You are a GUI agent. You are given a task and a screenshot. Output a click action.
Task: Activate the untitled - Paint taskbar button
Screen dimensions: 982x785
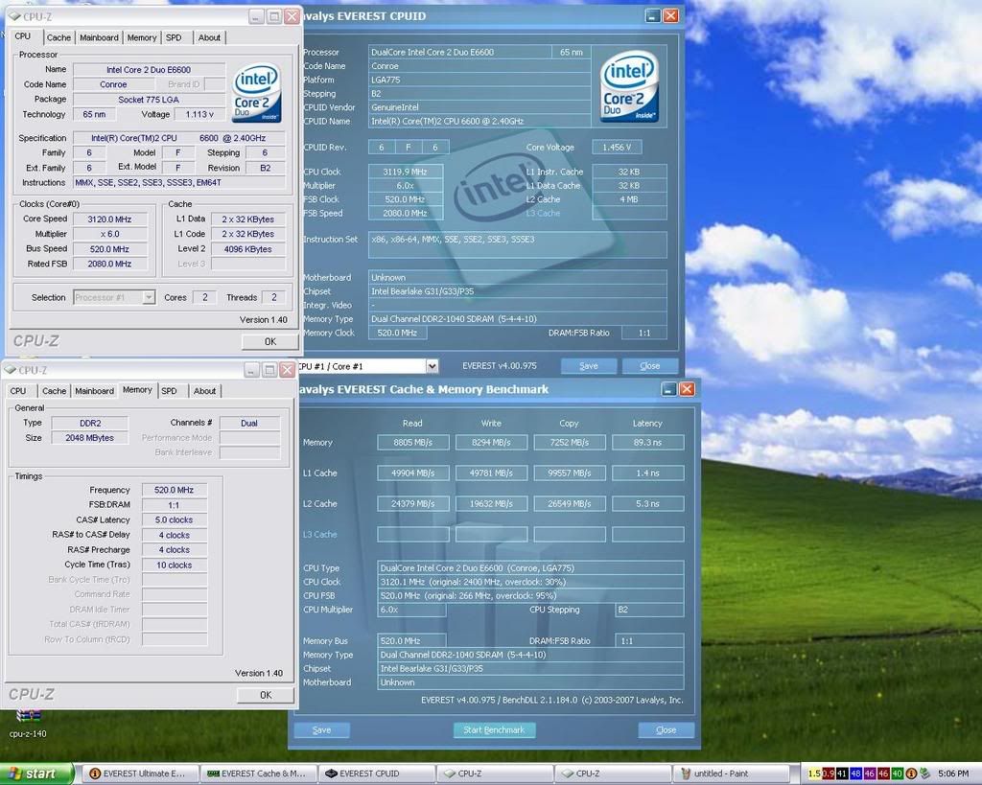(734, 773)
